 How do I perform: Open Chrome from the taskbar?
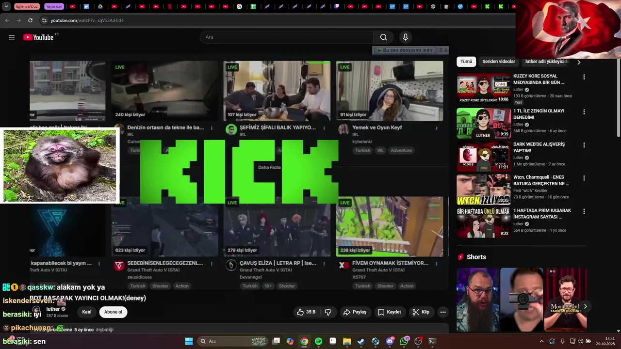tap(304, 341)
